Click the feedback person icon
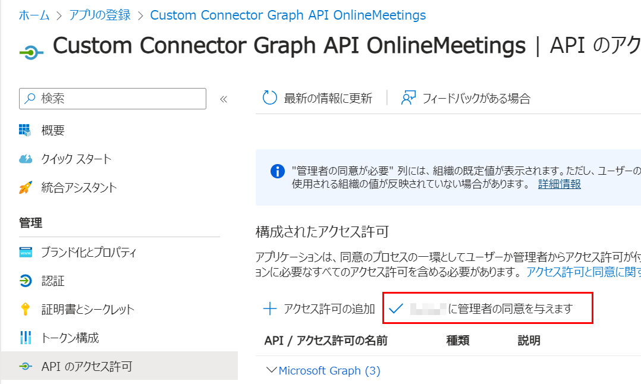The image size is (641, 384). point(408,98)
